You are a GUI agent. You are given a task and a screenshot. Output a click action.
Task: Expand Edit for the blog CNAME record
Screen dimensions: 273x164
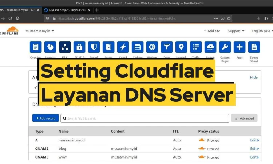tap(254, 148)
